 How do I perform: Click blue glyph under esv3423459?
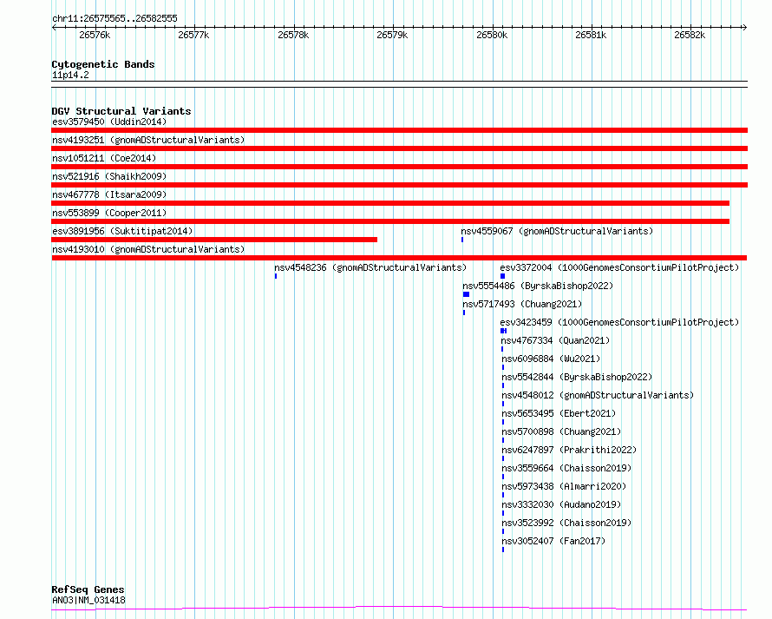click(503, 331)
